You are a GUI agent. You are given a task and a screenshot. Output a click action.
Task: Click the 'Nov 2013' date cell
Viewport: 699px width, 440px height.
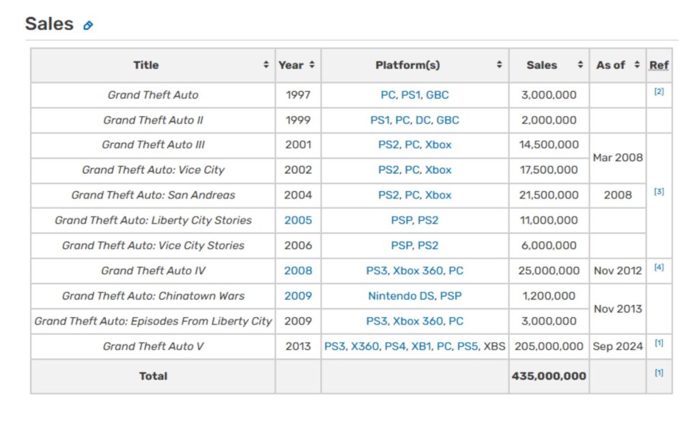[617, 309]
